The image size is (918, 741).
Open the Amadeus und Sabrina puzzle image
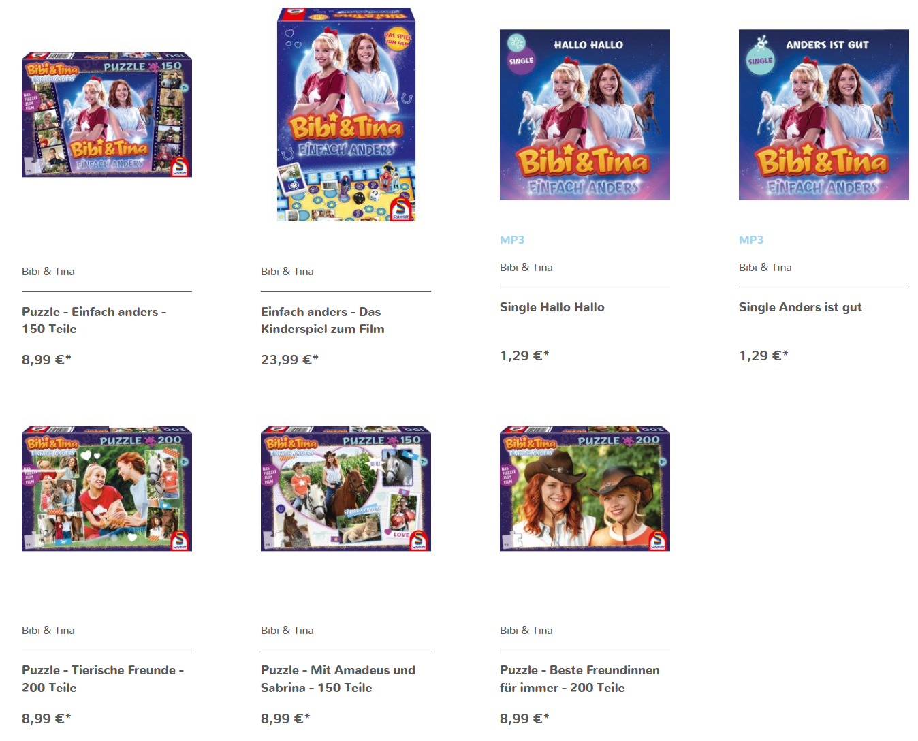pos(346,488)
